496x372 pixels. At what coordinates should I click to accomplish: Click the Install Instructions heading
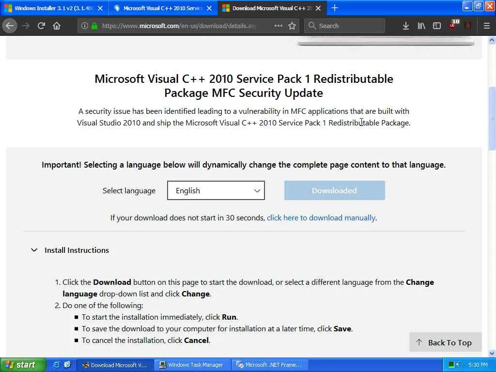77,250
